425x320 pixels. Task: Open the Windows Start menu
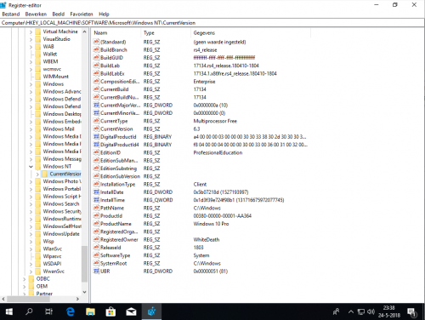[x=9, y=311]
